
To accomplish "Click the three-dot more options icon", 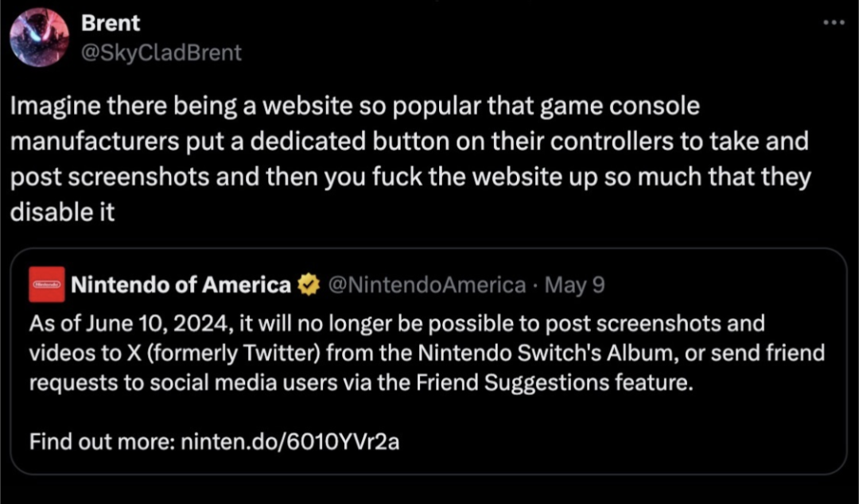I will pyautogui.click(x=834, y=22).
